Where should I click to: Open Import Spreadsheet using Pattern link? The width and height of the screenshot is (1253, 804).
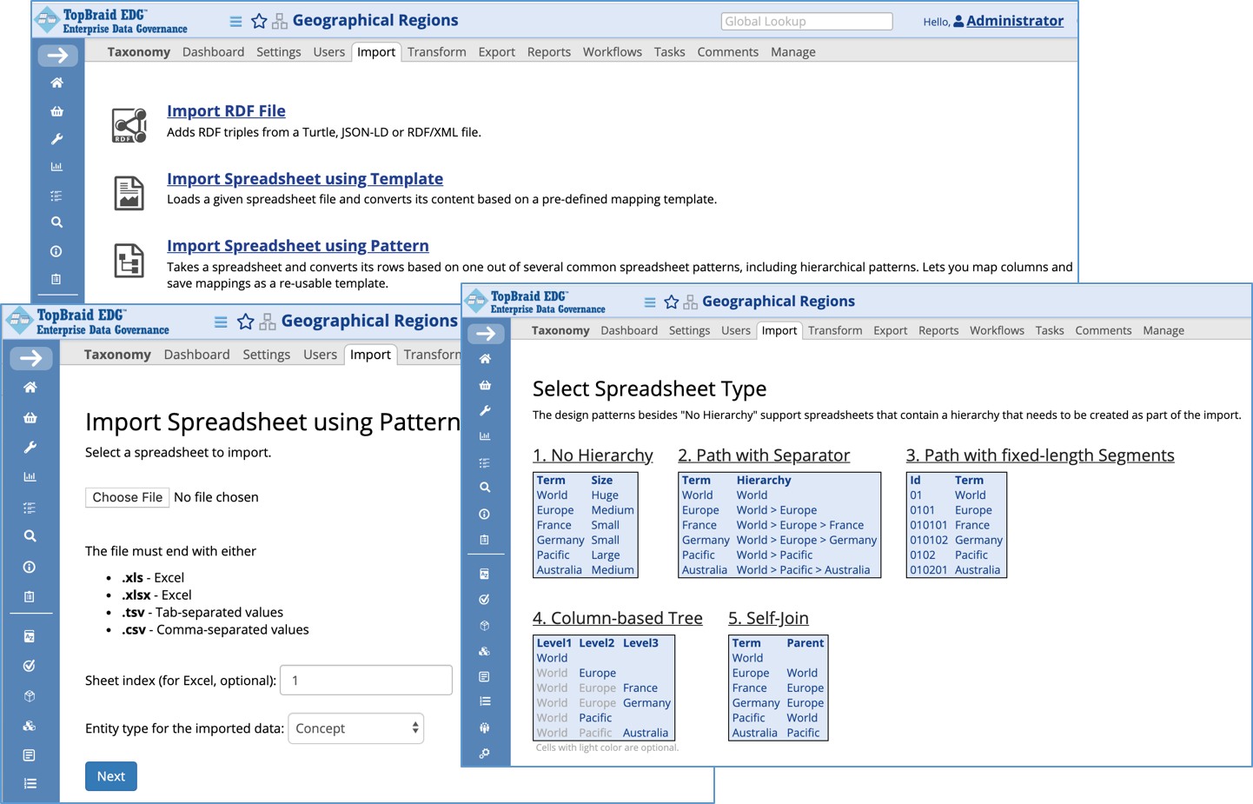[x=298, y=245]
